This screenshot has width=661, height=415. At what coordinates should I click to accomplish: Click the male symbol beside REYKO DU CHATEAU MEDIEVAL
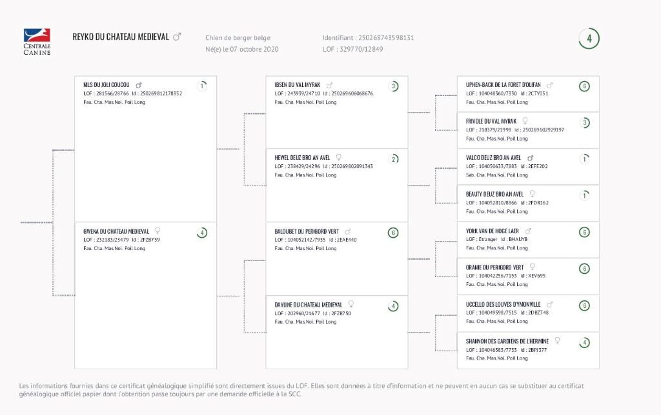pos(177,37)
